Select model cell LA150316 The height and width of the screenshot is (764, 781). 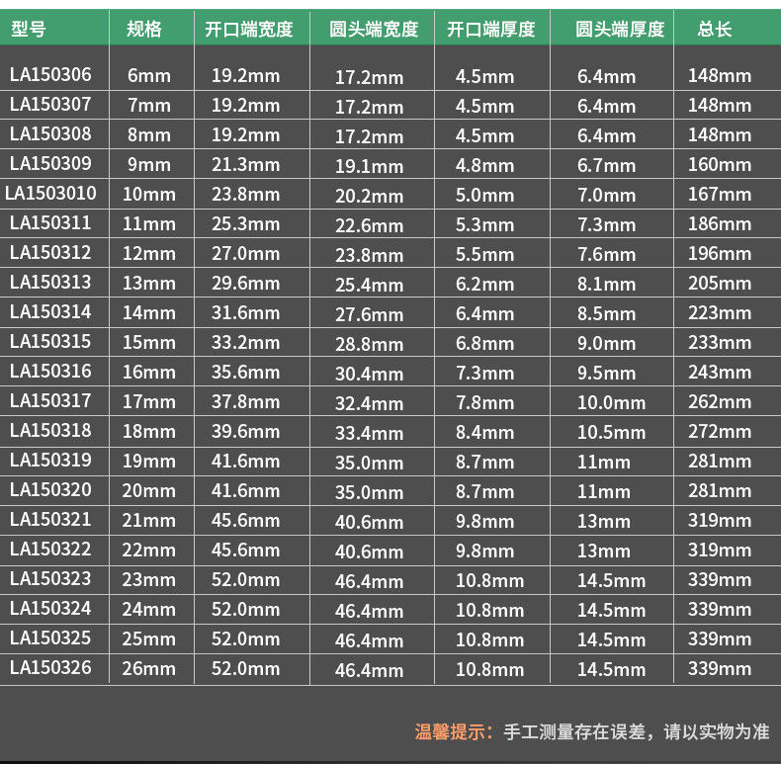coord(50,371)
